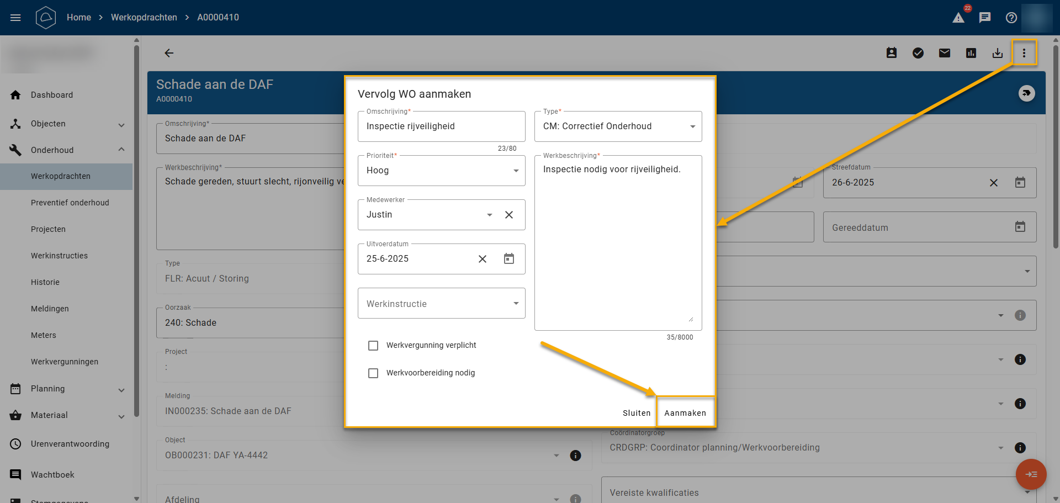Open Meldingen in the sidebar menu
The width and height of the screenshot is (1060, 503).
click(50, 309)
